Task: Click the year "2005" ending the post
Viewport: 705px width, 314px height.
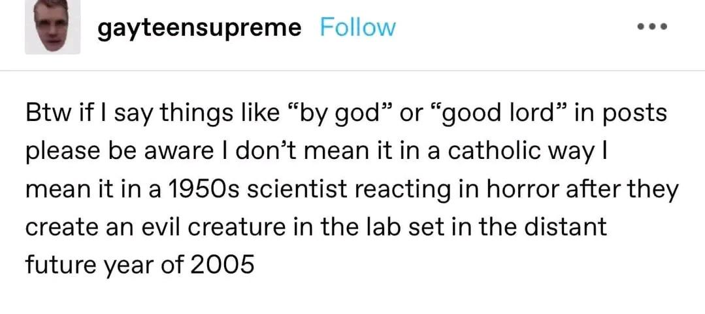Action: point(223,266)
